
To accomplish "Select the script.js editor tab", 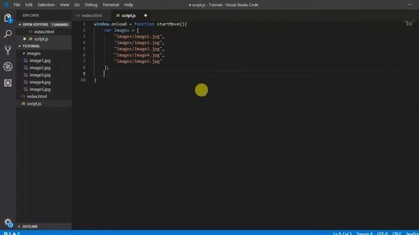I will (132, 16).
